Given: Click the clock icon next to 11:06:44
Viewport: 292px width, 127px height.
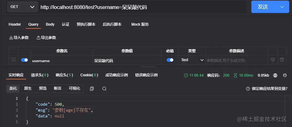Looking at the screenshot, I should (186, 75).
